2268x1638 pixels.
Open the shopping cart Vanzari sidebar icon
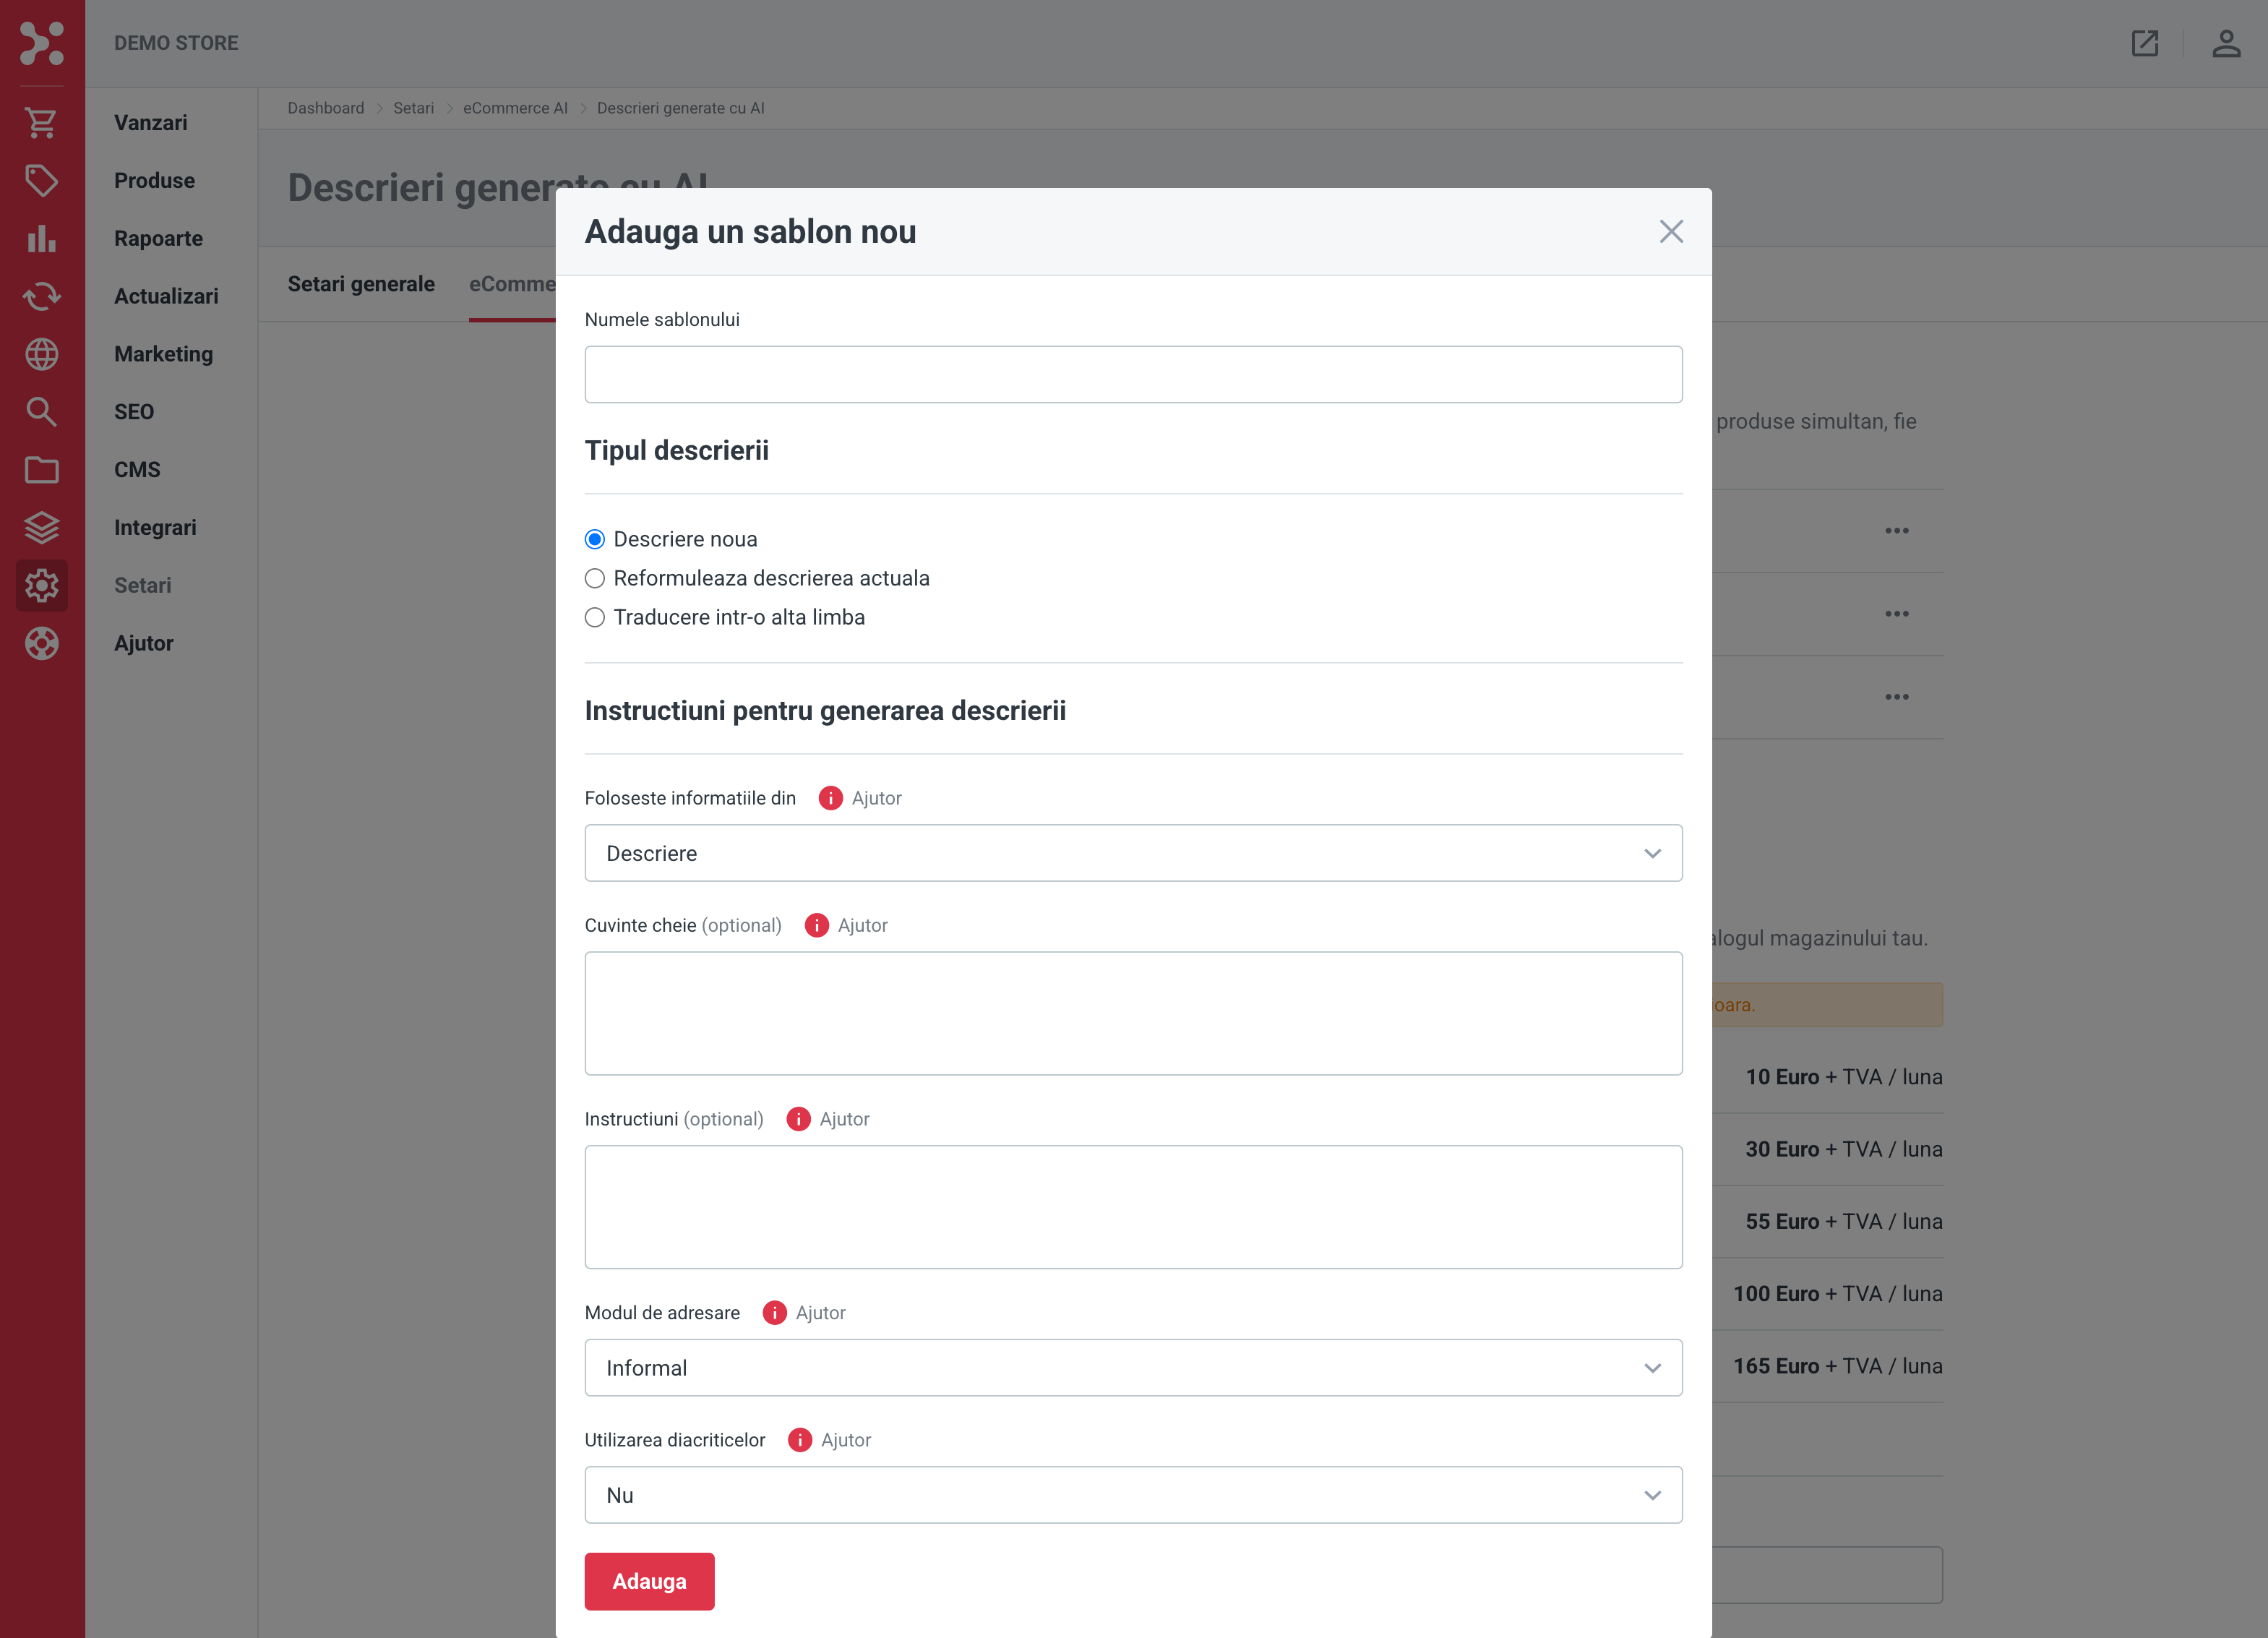tap(41, 123)
